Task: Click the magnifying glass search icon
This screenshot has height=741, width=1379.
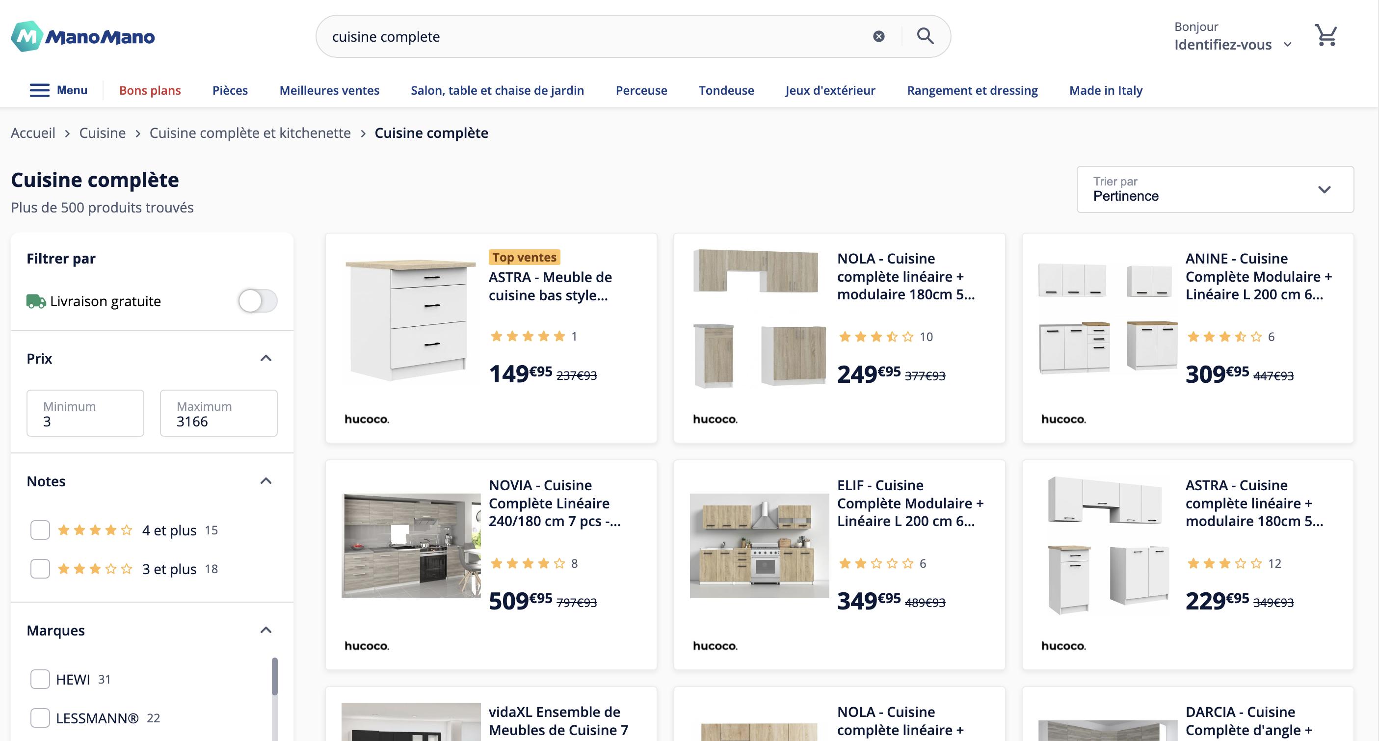Action: point(925,36)
